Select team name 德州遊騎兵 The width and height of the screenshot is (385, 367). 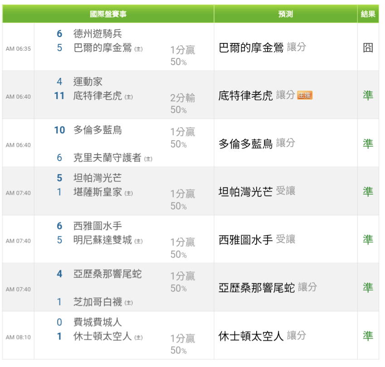click(97, 33)
